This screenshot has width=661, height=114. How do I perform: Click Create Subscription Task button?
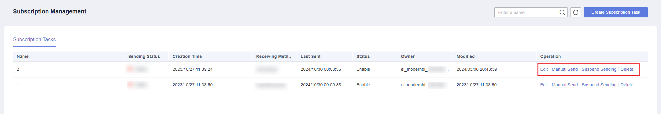(x=615, y=12)
